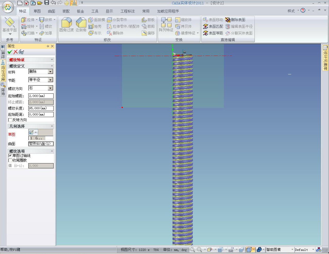
Task: Click the 基准平面 button
Action: [10, 26]
